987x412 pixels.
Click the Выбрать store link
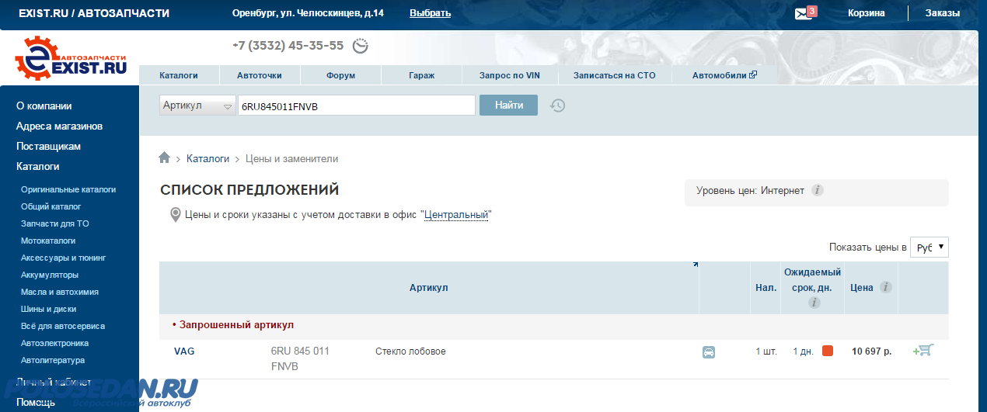tap(430, 13)
